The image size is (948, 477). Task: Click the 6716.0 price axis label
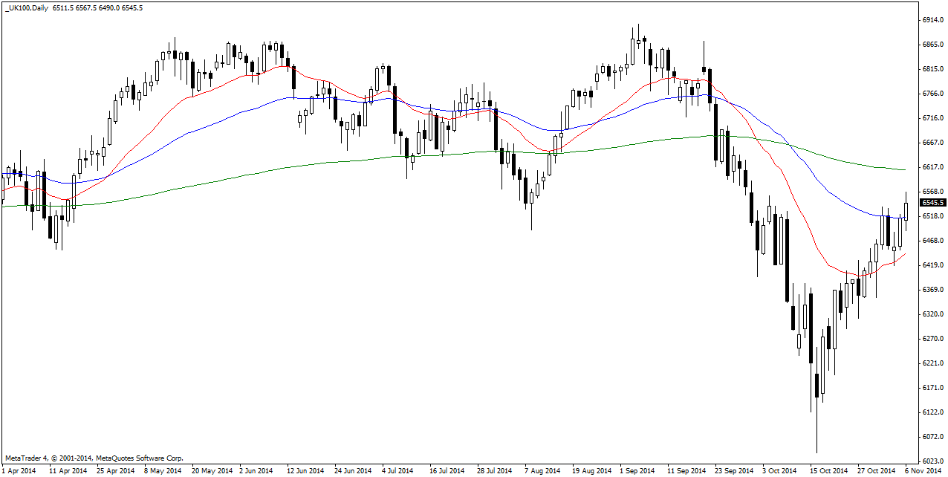932,118
